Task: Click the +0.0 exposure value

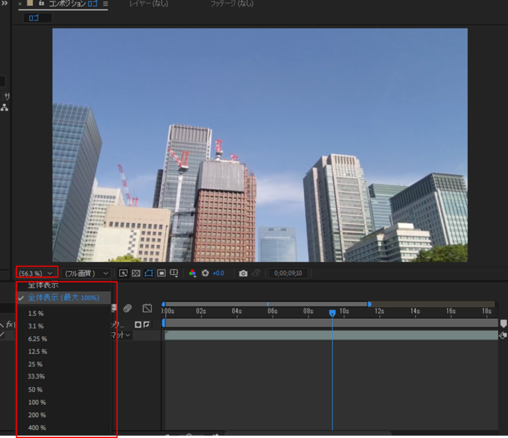Action: [218, 273]
